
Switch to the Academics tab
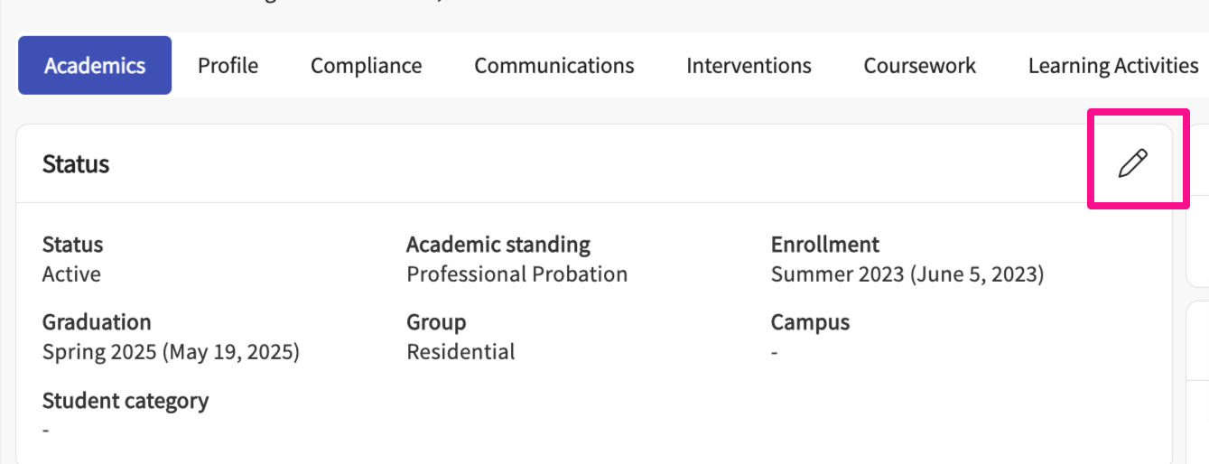[x=95, y=66]
